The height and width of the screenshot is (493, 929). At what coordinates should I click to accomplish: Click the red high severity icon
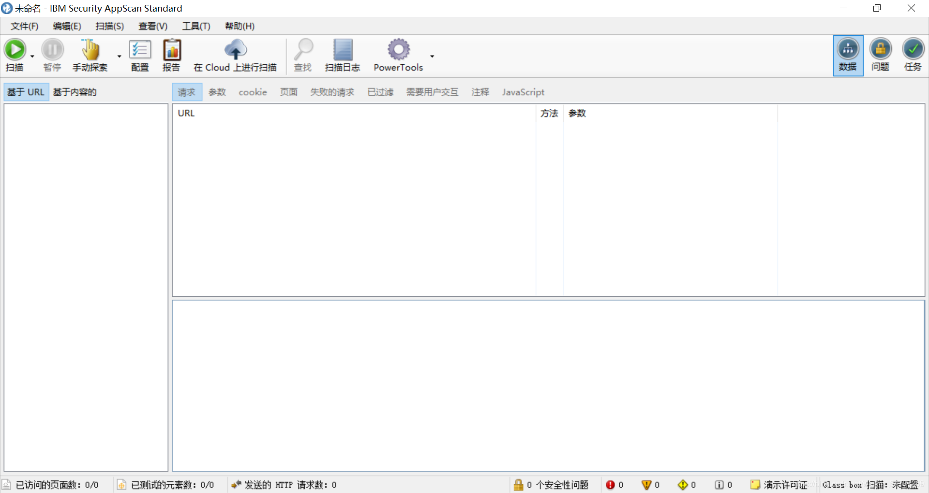610,484
